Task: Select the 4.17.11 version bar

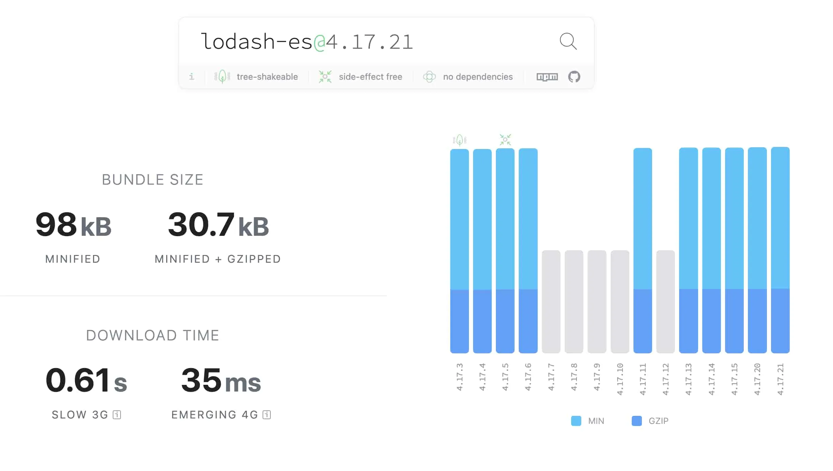Action: (x=643, y=250)
